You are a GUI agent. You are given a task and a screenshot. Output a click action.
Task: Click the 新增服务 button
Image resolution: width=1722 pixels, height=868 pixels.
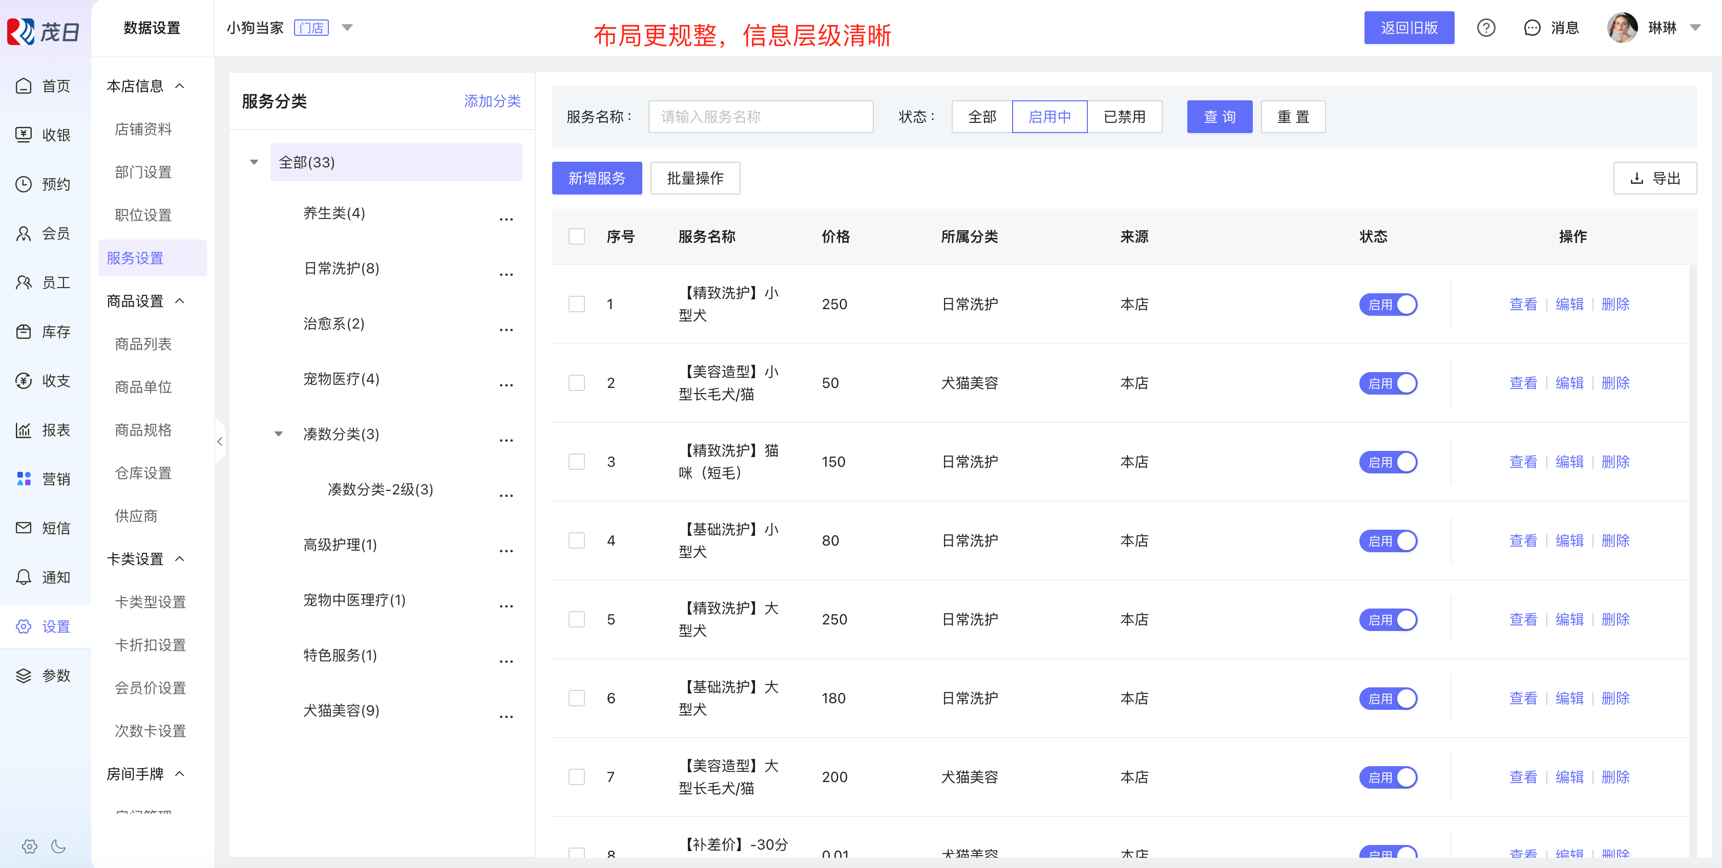tap(596, 179)
